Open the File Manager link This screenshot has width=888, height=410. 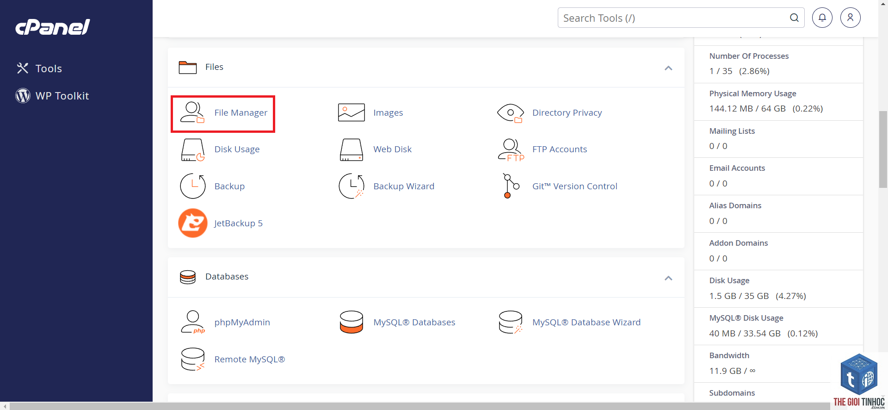(241, 112)
